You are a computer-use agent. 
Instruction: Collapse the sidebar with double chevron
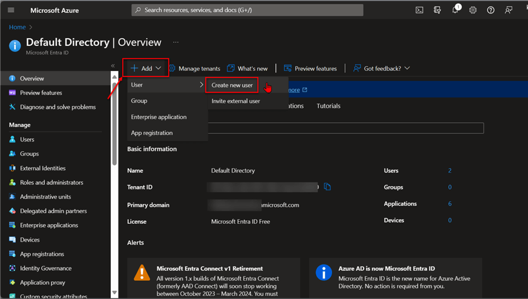(x=113, y=66)
